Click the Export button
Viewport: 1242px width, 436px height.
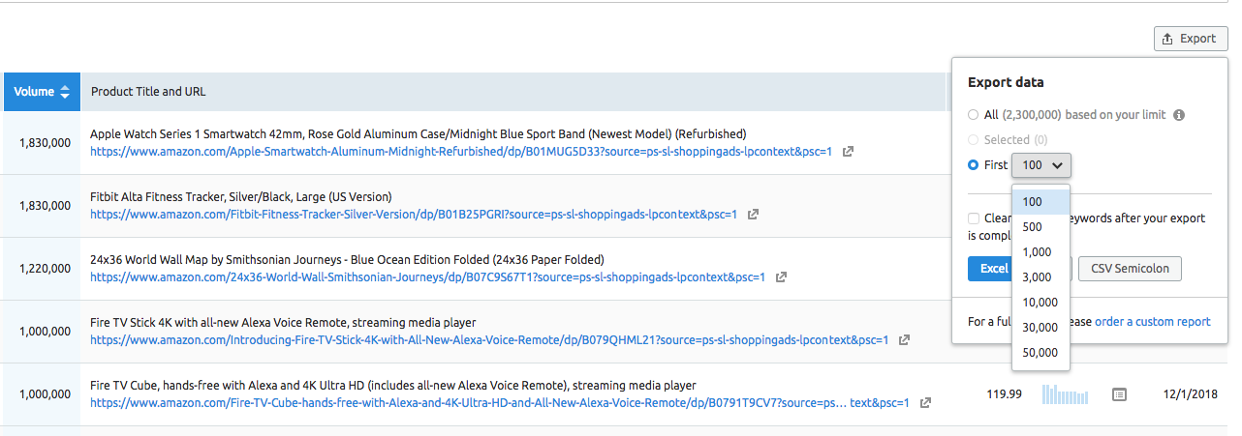pos(1191,39)
